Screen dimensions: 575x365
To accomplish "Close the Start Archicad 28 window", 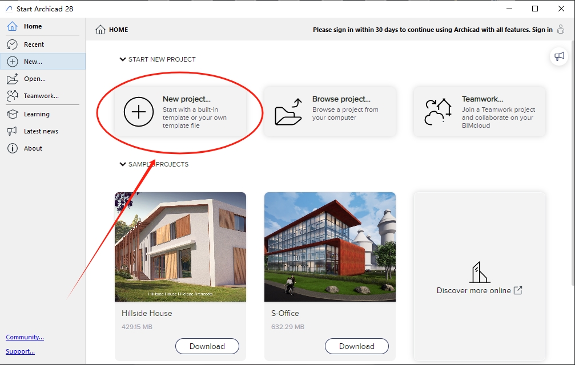I will (x=561, y=9).
